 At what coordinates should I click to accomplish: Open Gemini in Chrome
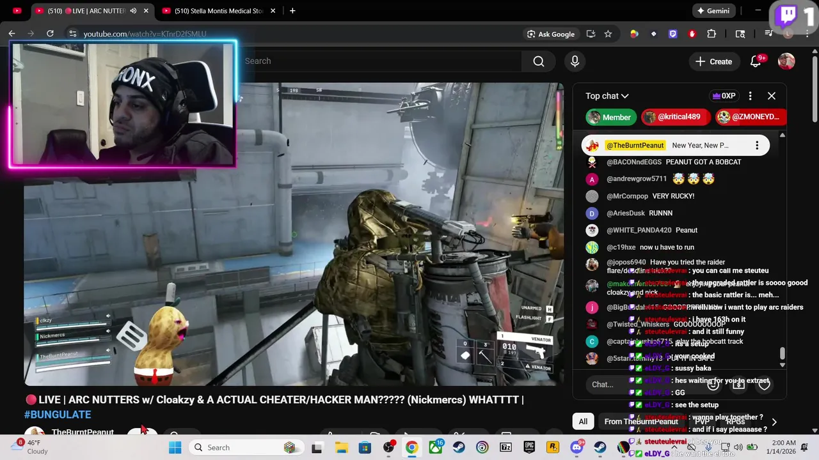click(713, 11)
